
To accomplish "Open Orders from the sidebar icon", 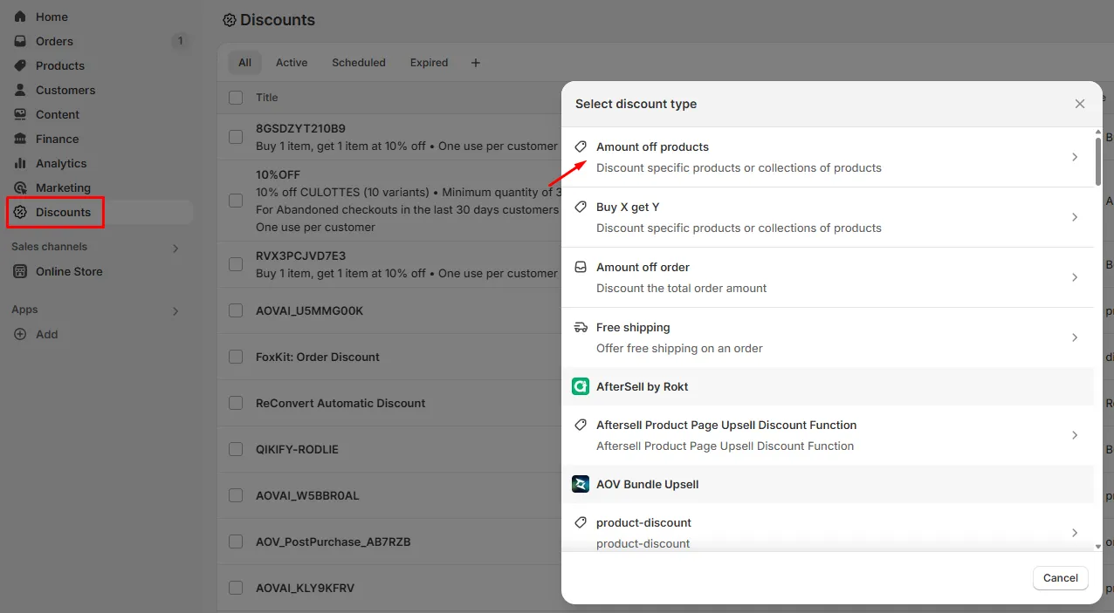I will (20, 41).
